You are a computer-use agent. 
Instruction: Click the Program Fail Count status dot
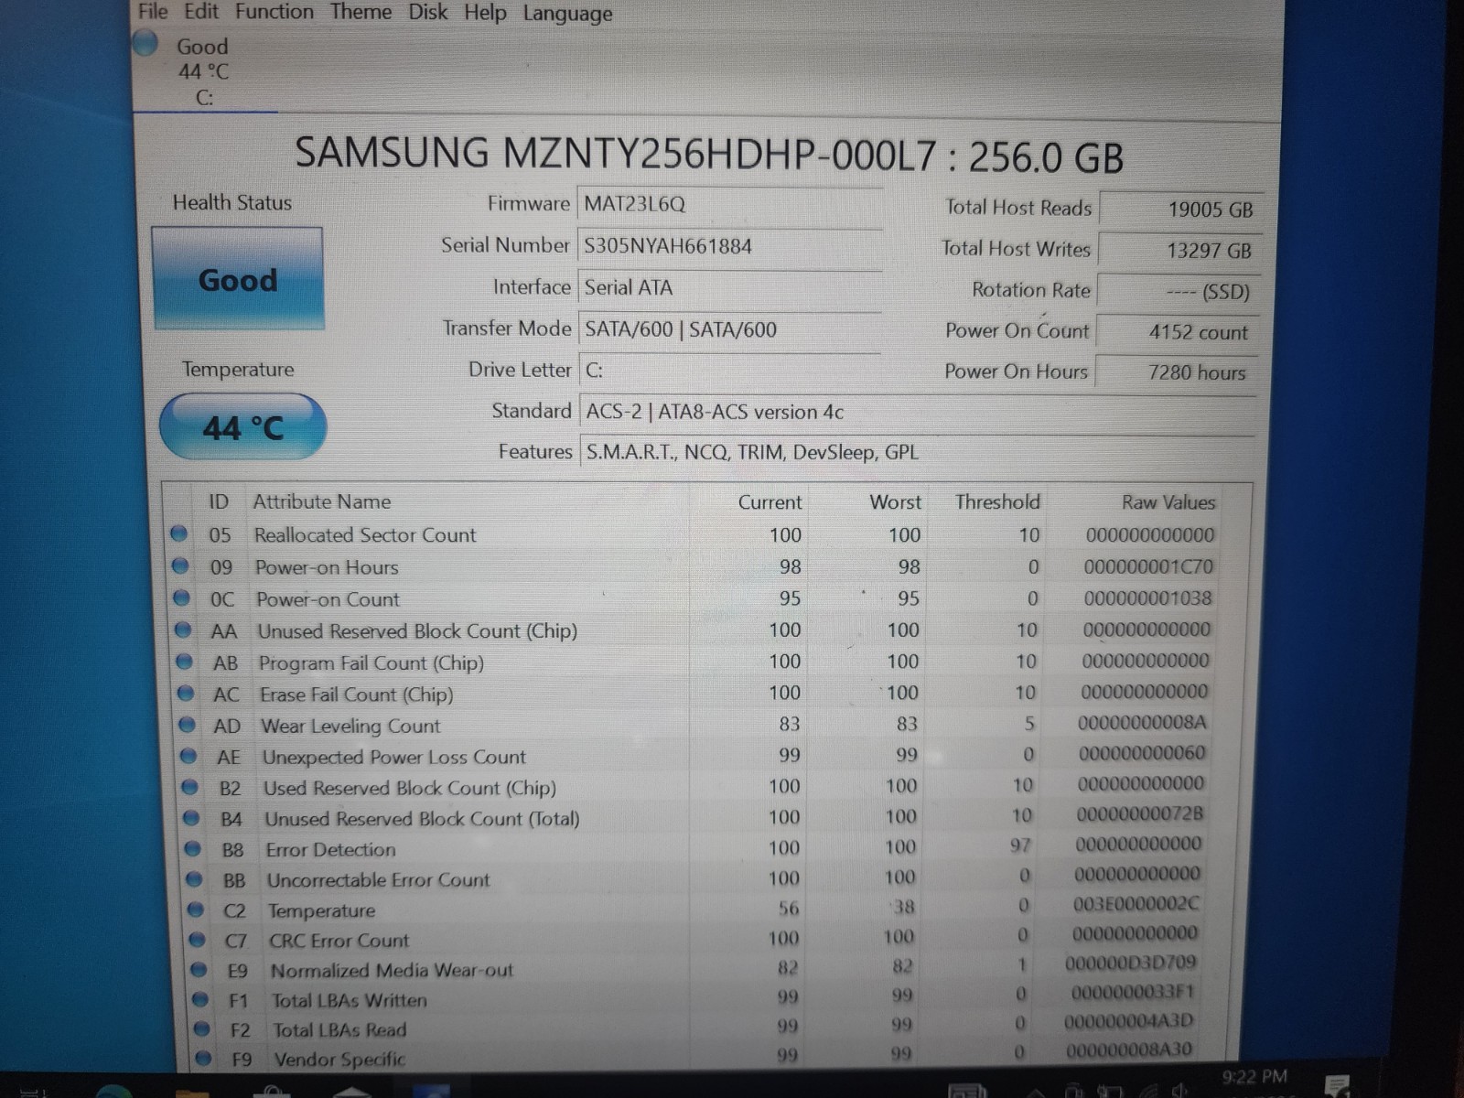(184, 661)
